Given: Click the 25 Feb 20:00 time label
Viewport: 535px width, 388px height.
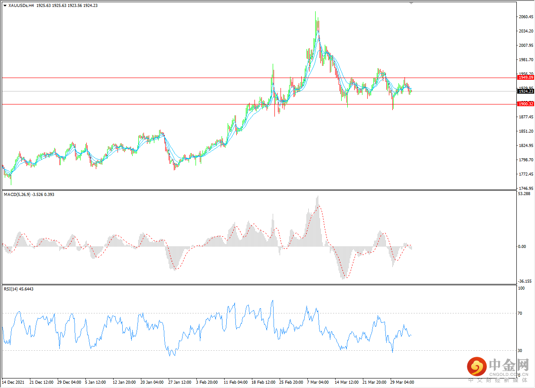Looking at the screenshot, I should (291, 382).
